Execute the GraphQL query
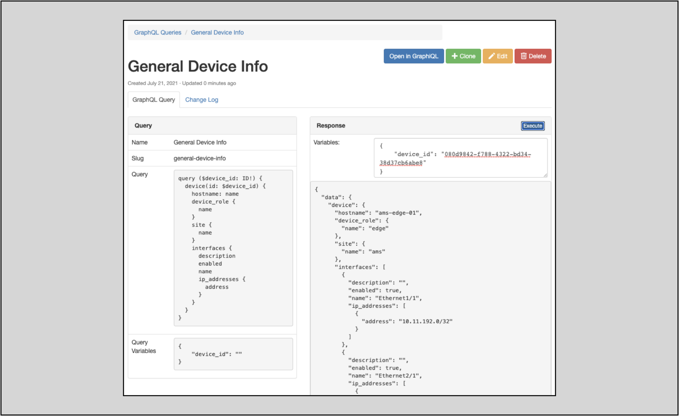Screen dimensions: 679x416 [532, 126]
